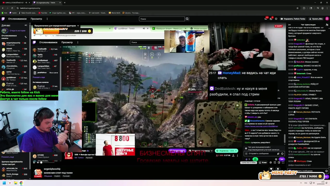Adjust the player volume slider
This screenshot has height=186, width=330.
[48, 162]
